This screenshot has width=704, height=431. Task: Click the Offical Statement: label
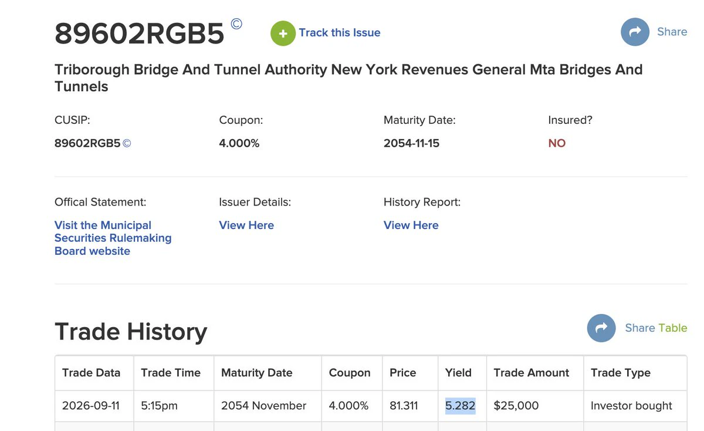[100, 202]
